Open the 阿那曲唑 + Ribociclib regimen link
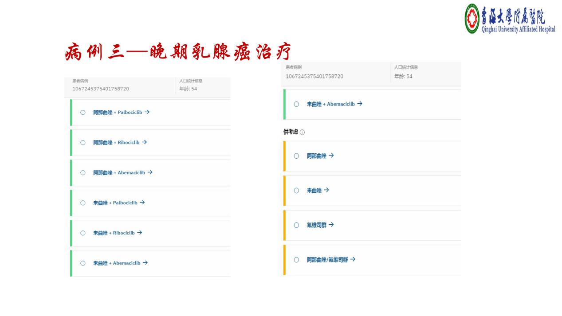Image resolution: width=562 pixels, height=316 pixels. coord(116,143)
